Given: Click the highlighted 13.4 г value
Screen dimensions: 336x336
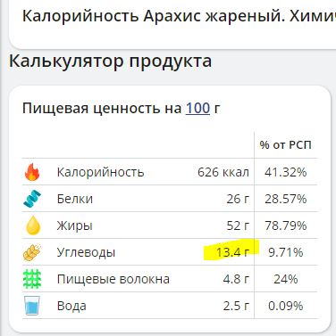Looking at the screenshot, I should [x=232, y=252].
